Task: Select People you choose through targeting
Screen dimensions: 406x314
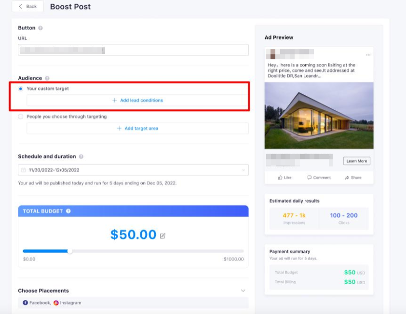Action: pos(20,117)
